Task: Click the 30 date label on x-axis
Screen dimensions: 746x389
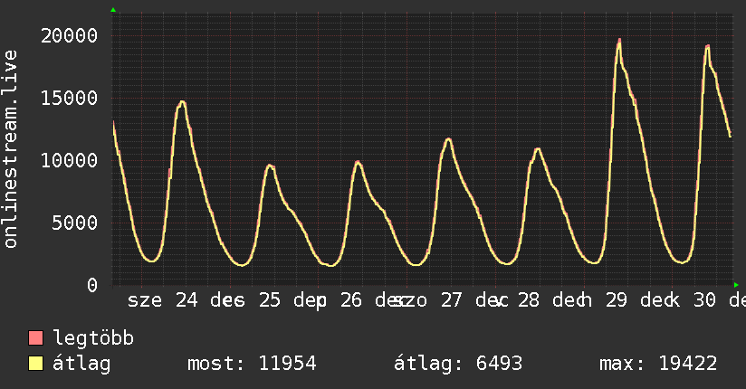Action: pos(704,300)
